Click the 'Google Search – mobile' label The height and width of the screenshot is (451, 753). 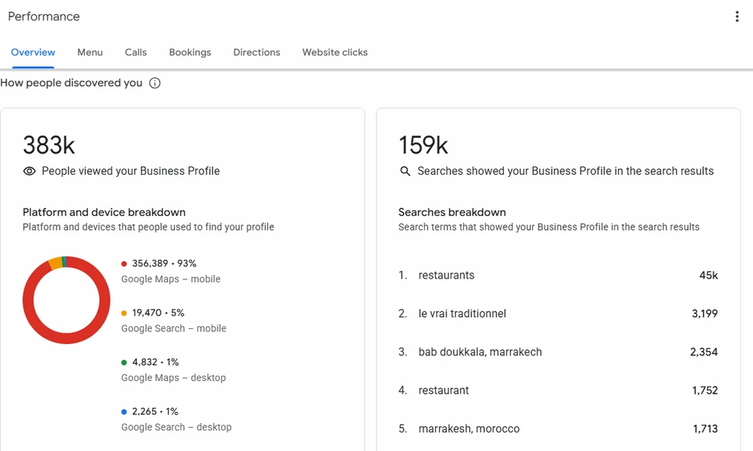click(174, 328)
